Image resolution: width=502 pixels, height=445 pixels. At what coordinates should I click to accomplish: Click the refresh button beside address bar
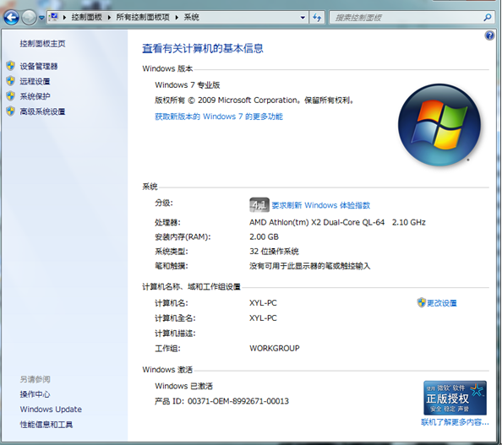click(x=317, y=18)
